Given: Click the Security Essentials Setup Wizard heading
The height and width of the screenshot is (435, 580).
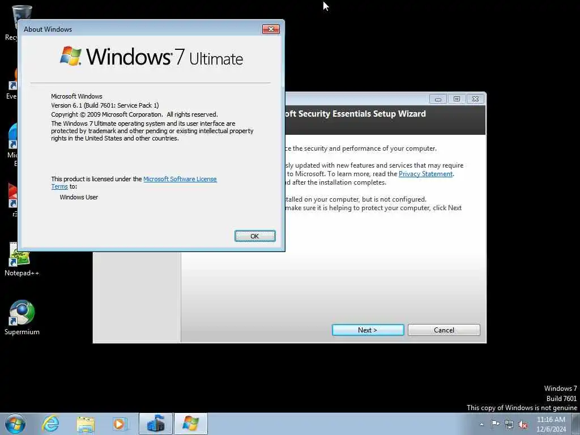Looking at the screenshot, I should click(x=356, y=114).
